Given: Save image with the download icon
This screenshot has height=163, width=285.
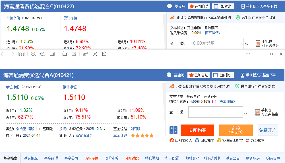Looking at the screenshot, I should pyautogui.click(x=104, y=54).
